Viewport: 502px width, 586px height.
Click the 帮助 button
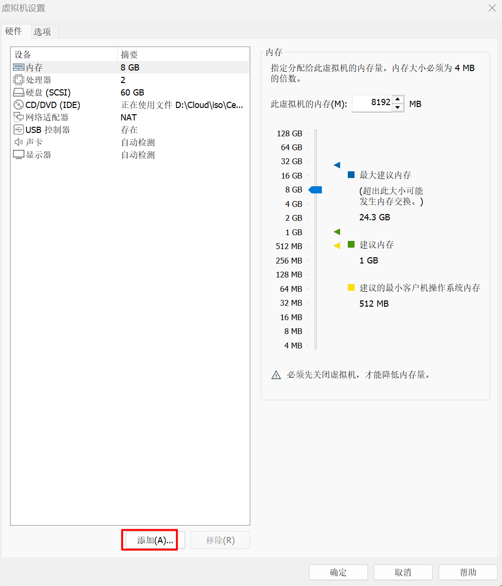(x=468, y=572)
